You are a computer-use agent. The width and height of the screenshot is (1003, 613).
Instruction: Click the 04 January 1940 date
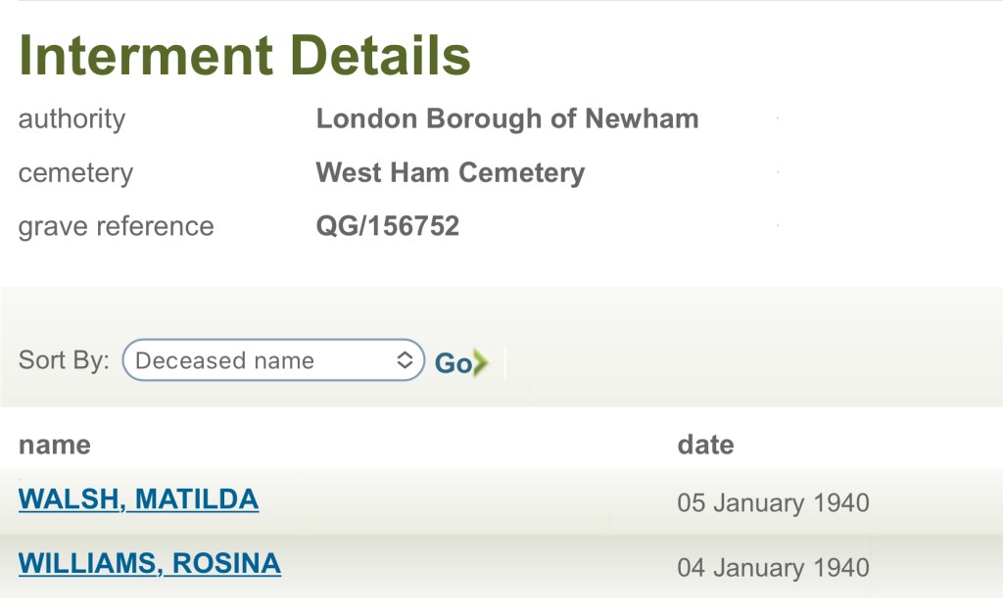coord(773,567)
